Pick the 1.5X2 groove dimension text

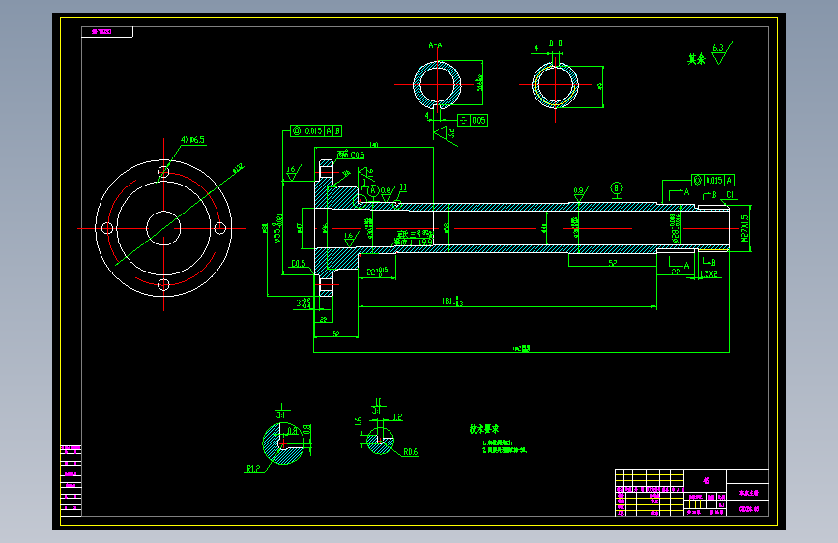coord(709,274)
